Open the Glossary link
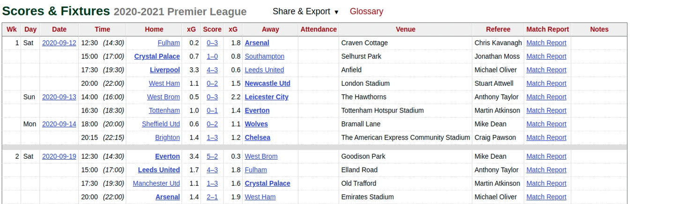 click(x=366, y=11)
